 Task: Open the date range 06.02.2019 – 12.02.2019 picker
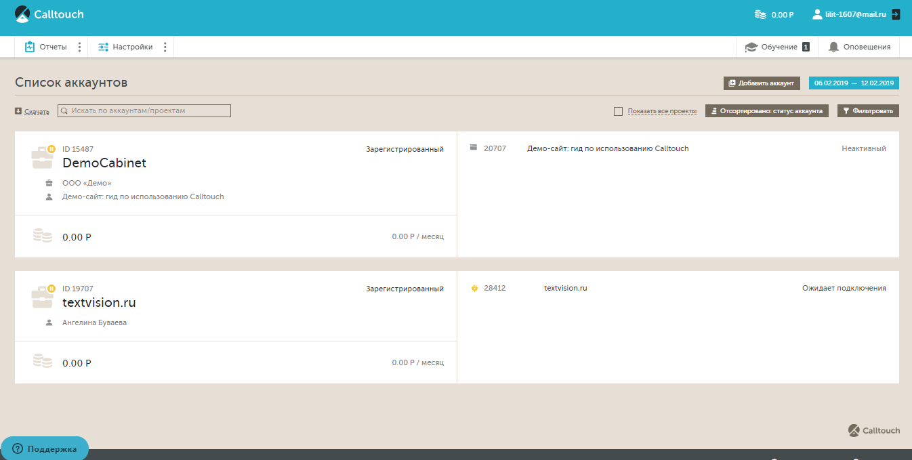854,83
